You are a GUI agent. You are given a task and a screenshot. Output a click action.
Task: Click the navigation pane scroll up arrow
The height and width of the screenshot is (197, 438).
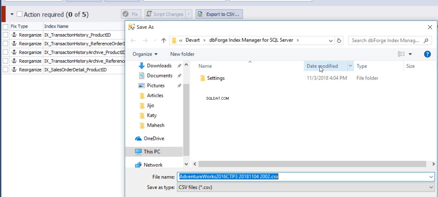[x=186, y=65]
